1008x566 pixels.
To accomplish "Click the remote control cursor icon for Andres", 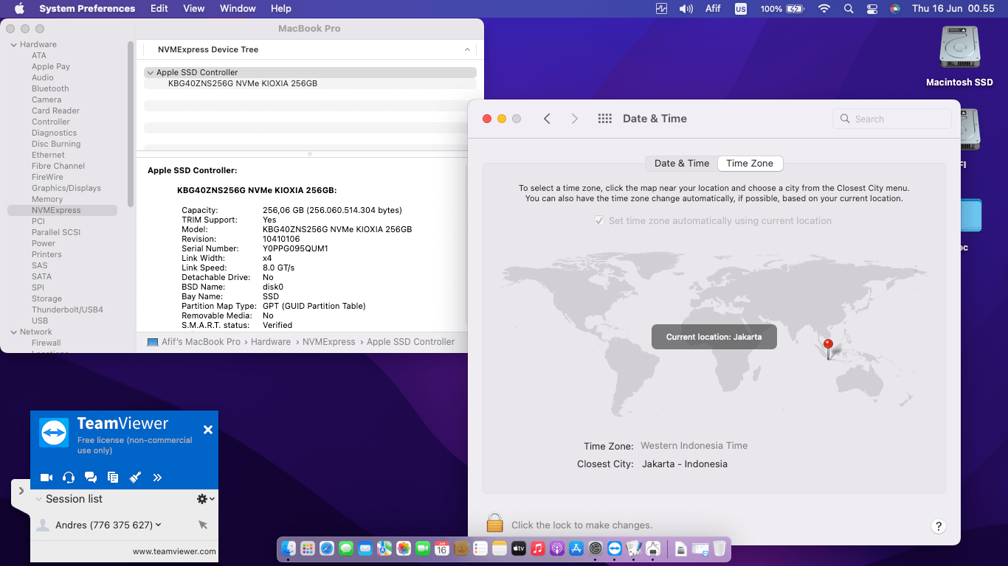I will pos(203,525).
